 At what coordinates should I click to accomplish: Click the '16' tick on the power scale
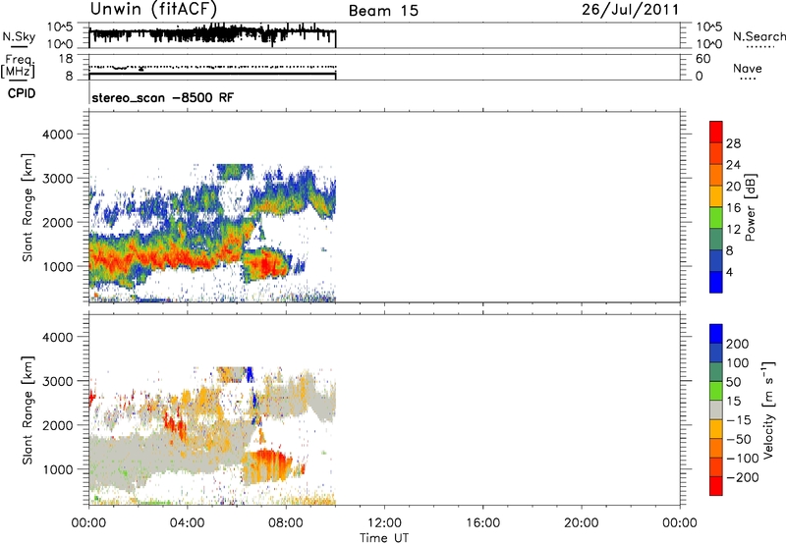tap(733, 208)
